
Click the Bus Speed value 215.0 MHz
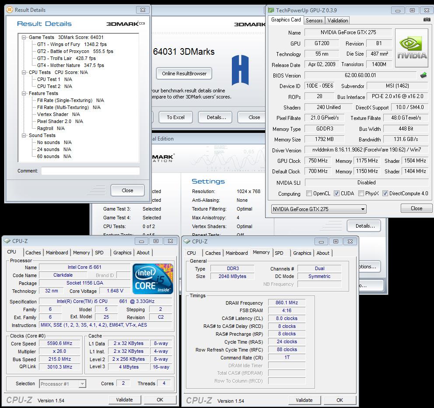pos(59,359)
